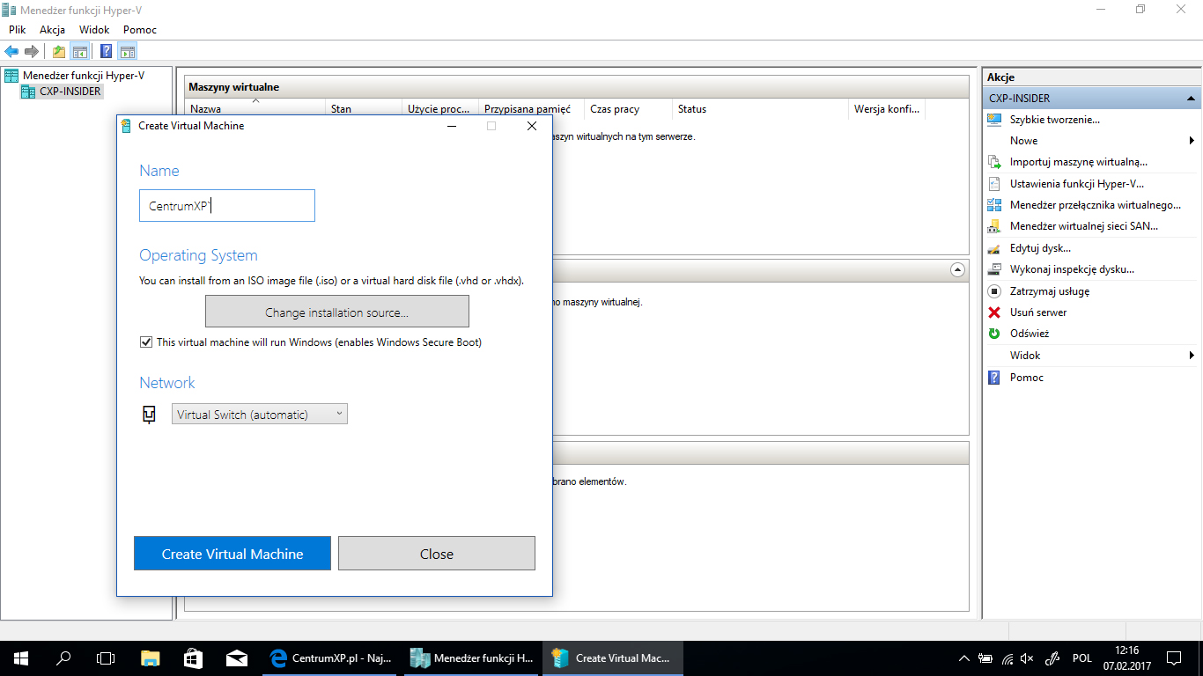Collapse the CXP-INSIDER actions section arrow
Viewport: 1203px width, 676px height.
(1191, 99)
